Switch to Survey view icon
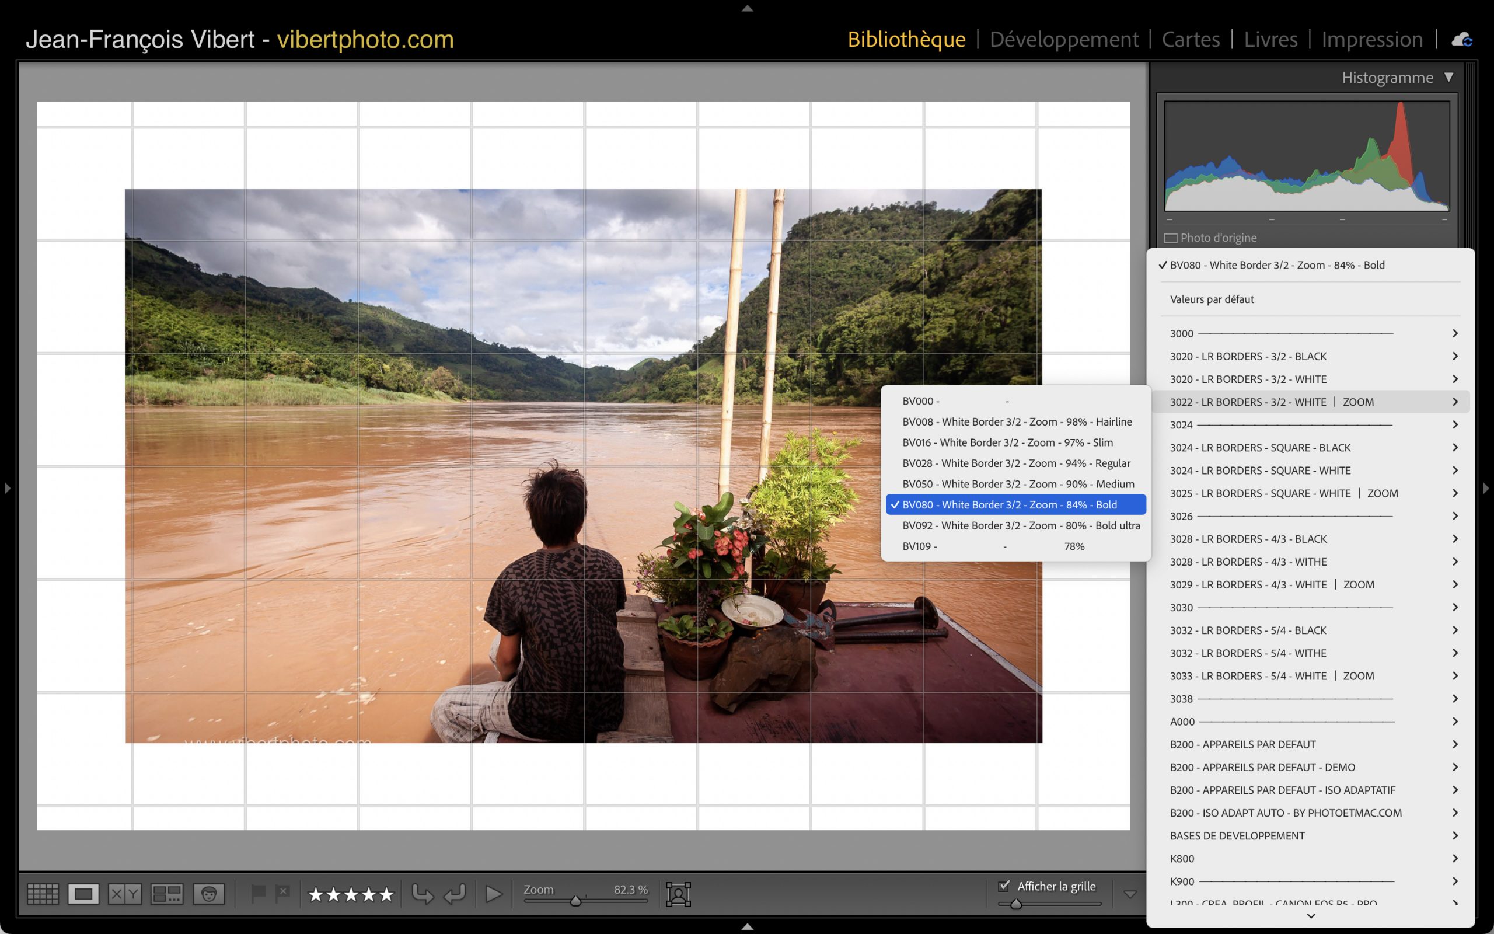 167,893
